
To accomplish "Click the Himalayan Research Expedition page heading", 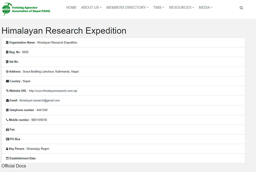I will (64, 31).
